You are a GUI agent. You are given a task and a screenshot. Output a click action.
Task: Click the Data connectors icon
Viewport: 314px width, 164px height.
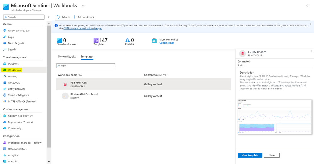click(5, 149)
